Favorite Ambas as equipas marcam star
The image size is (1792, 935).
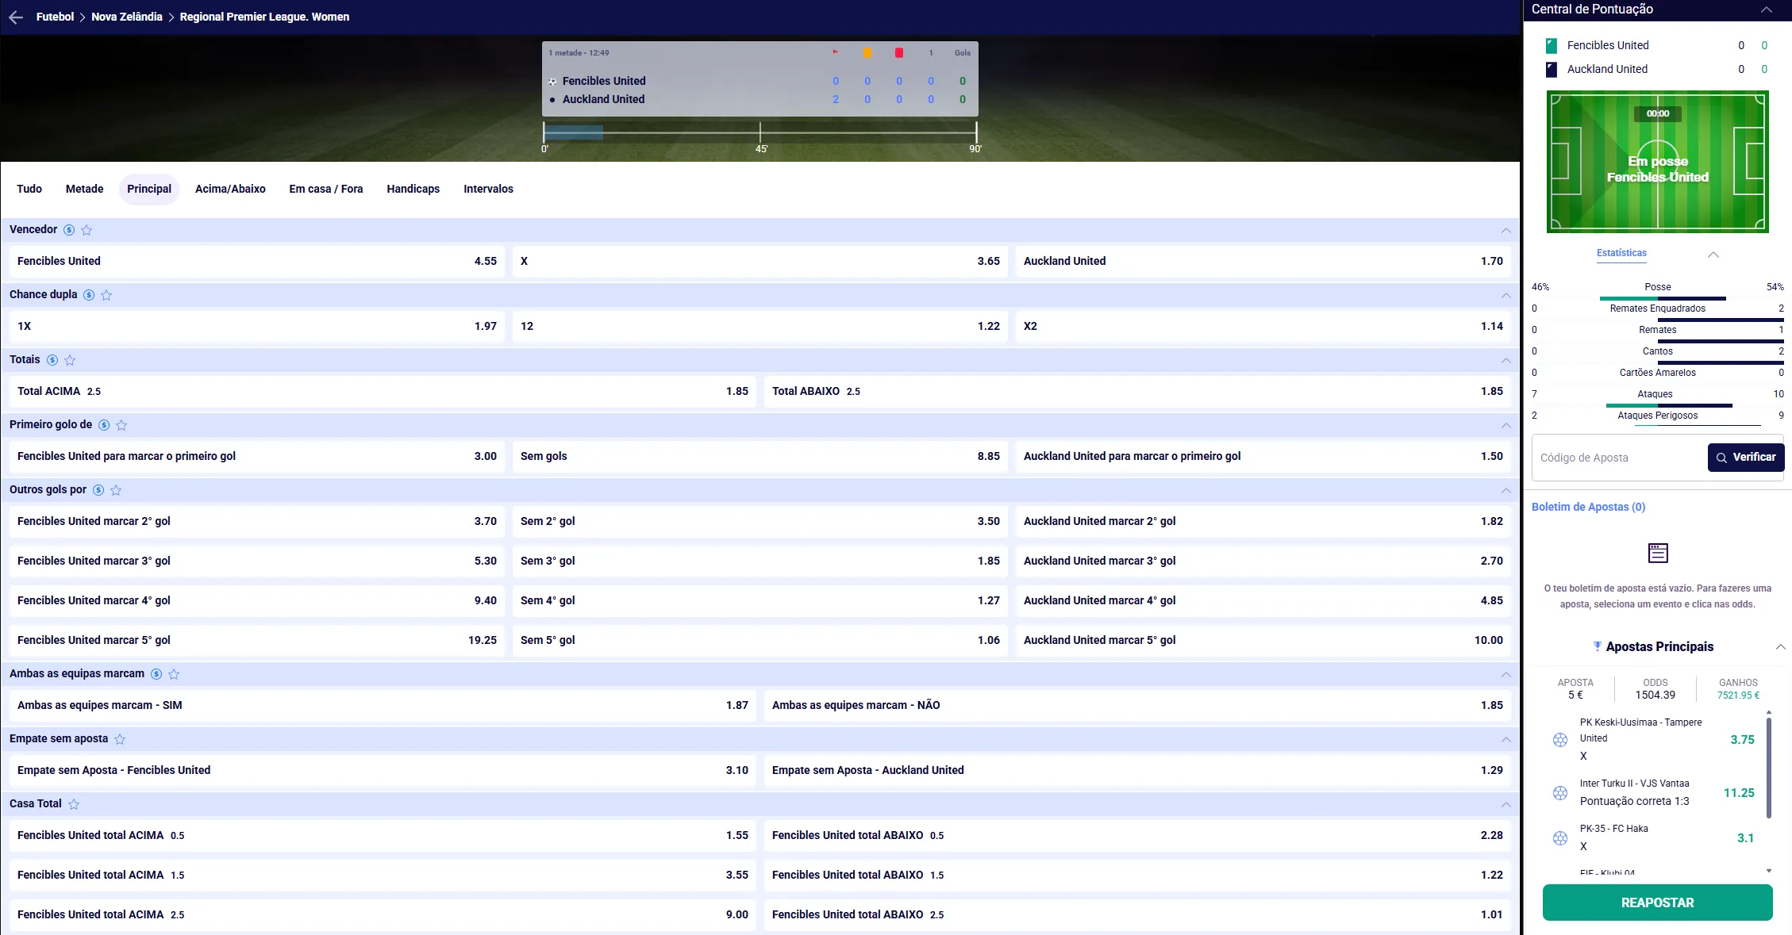point(174,674)
